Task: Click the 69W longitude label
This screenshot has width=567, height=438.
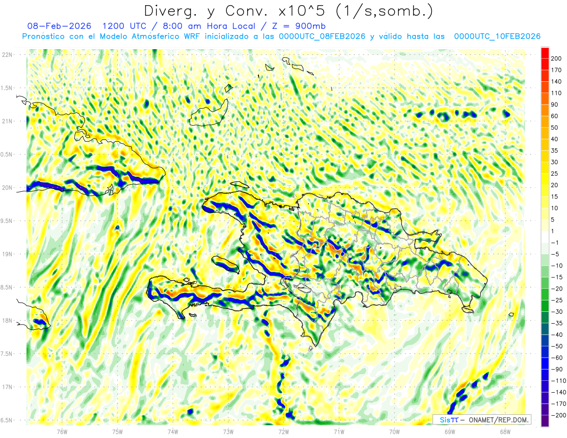Action: click(450, 431)
